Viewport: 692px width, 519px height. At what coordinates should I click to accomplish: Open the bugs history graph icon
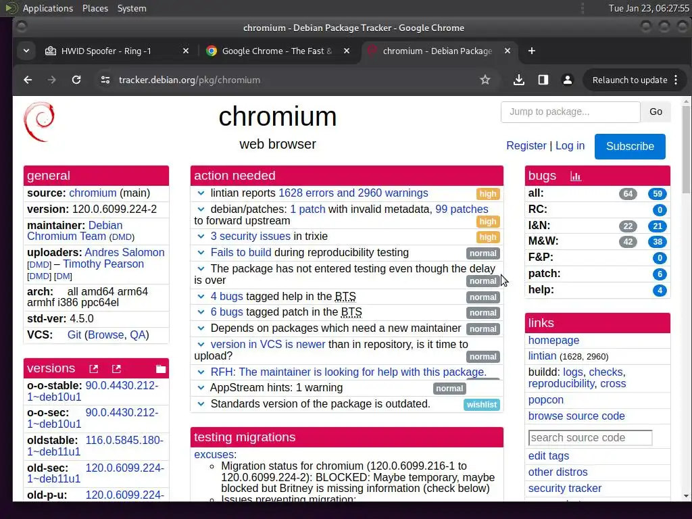coord(576,176)
